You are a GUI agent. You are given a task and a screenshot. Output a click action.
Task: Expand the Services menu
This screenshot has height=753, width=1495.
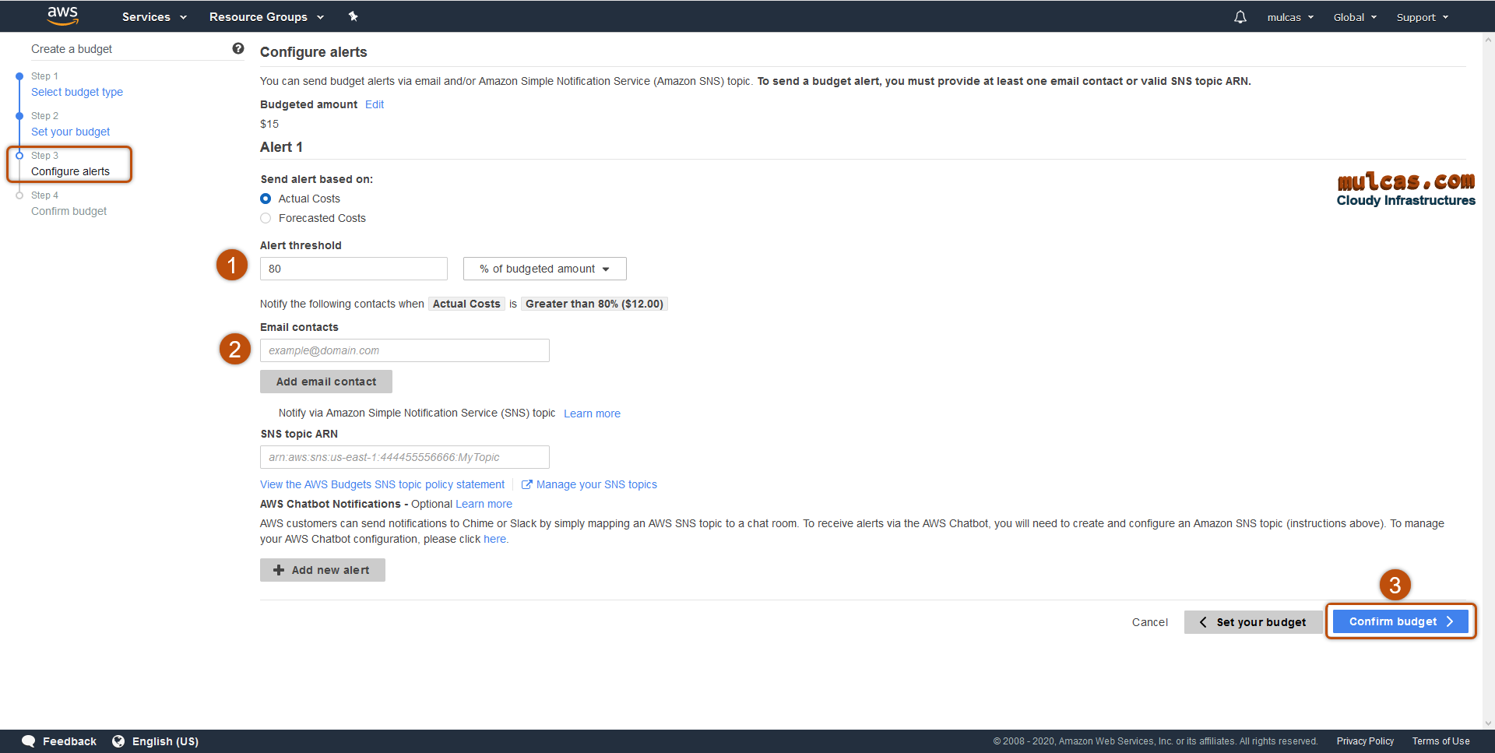[x=154, y=17]
